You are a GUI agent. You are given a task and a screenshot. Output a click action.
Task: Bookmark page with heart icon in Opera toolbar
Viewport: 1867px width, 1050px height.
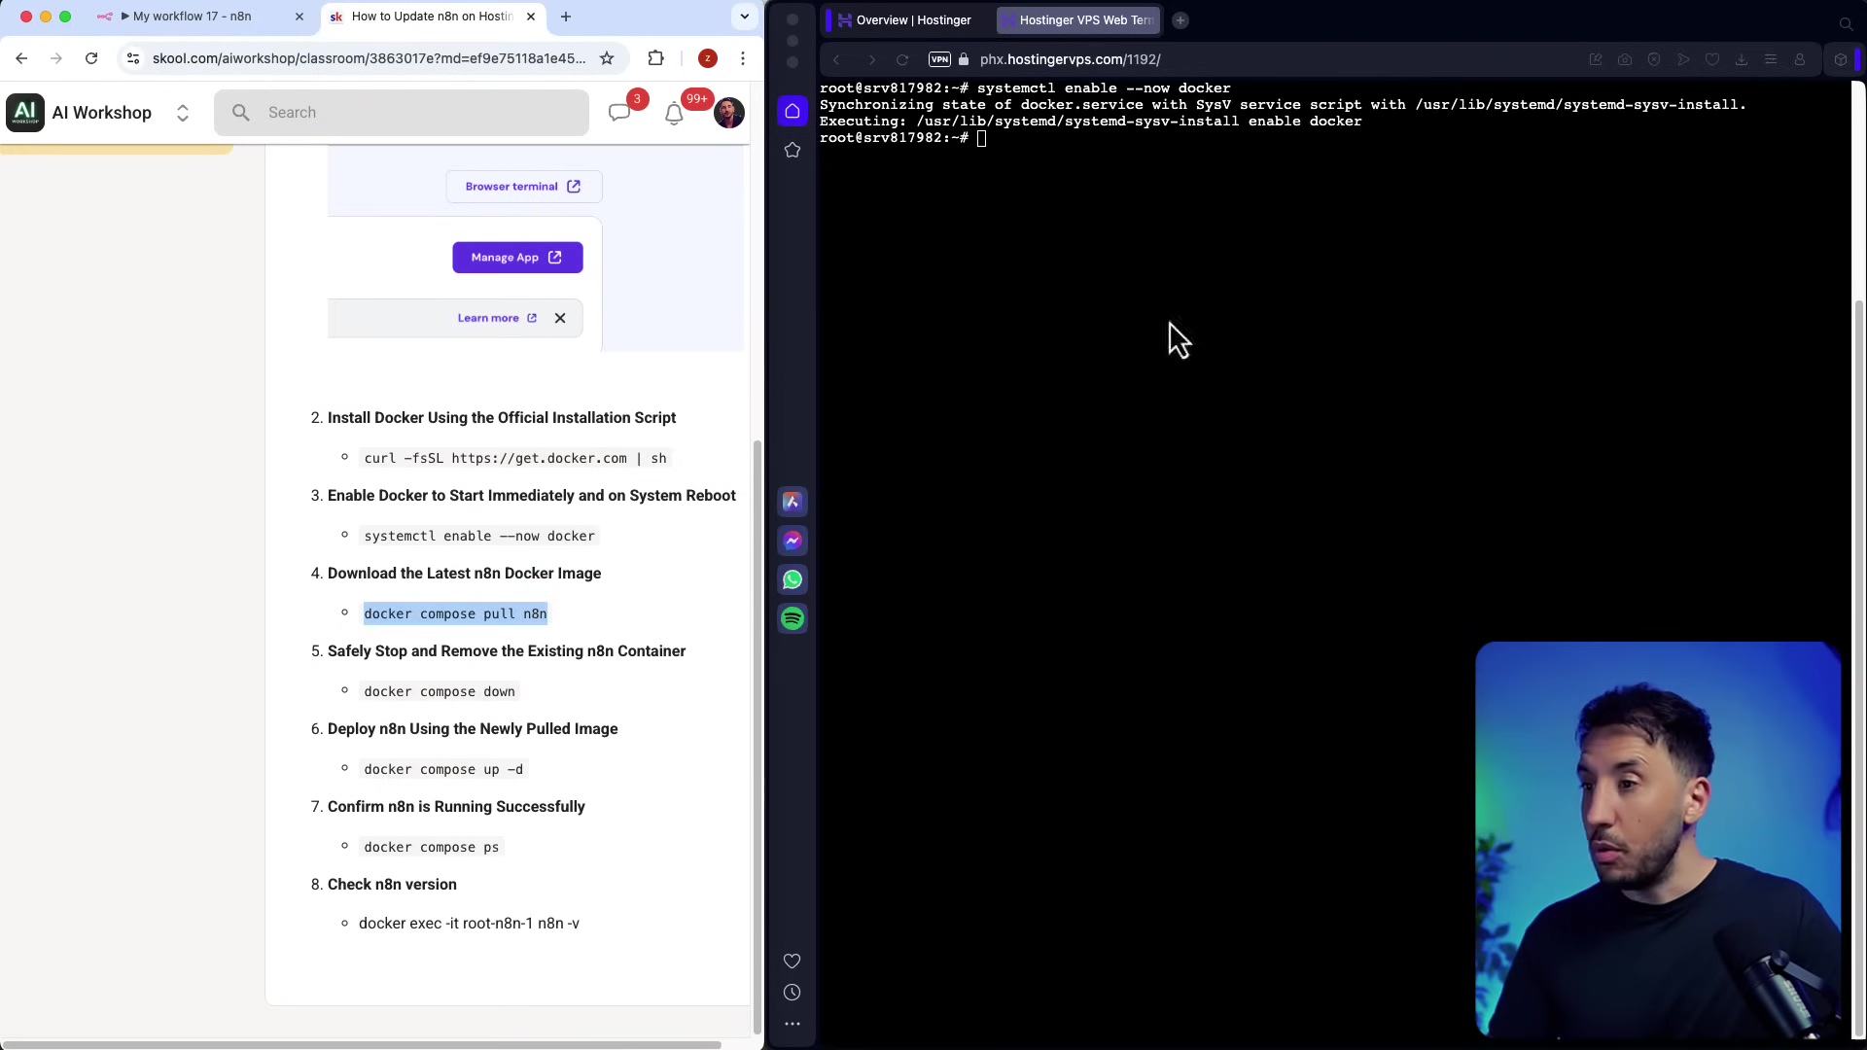(x=1712, y=59)
